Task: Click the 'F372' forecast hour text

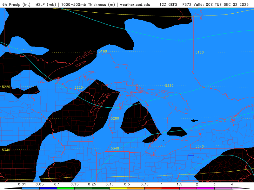Action: (x=187, y=4)
